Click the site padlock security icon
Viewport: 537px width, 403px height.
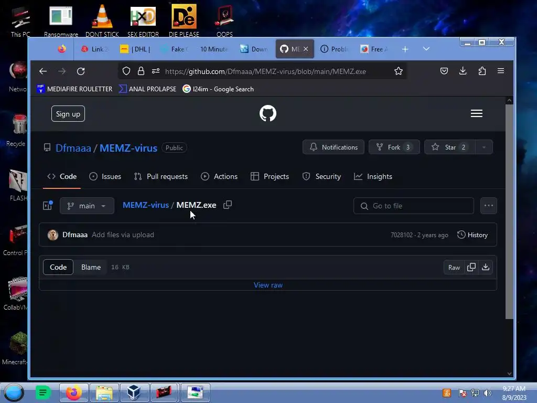click(x=141, y=71)
